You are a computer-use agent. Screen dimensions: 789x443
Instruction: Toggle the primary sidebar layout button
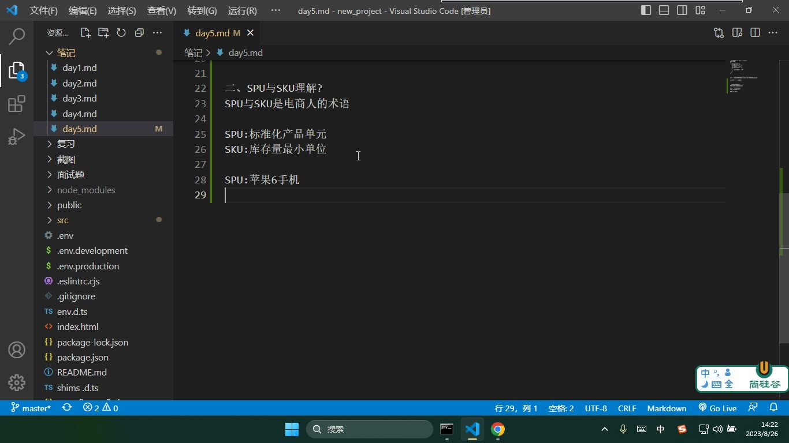coord(646,10)
